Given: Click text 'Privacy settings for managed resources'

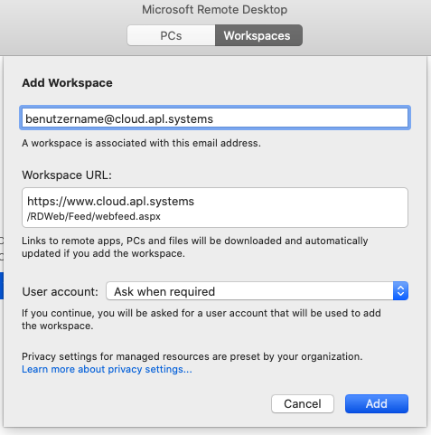Looking at the screenshot, I should pyautogui.click(x=116, y=356).
